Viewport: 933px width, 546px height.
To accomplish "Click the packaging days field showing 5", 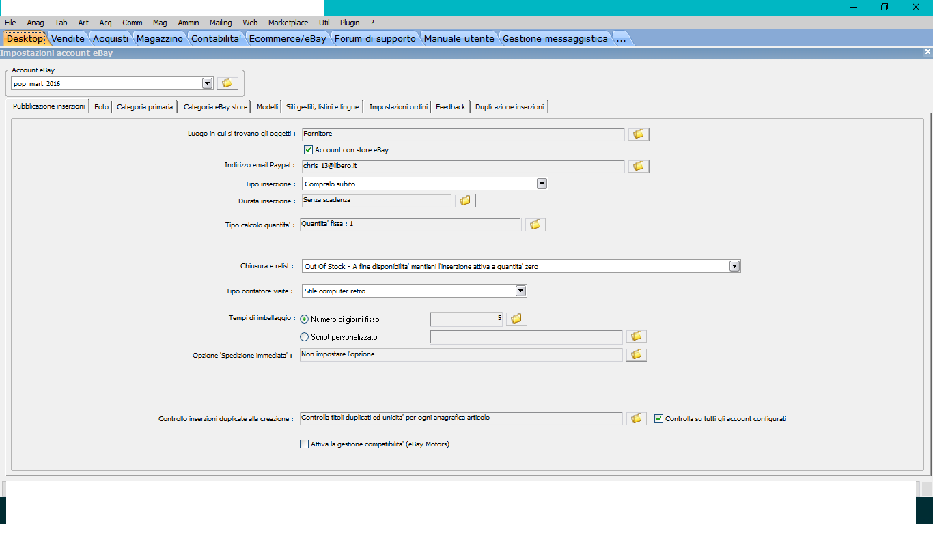I will [x=466, y=319].
